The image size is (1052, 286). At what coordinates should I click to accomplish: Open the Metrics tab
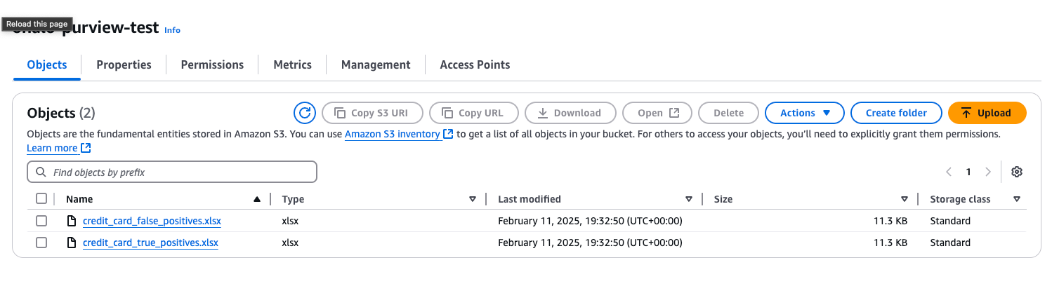[x=292, y=64]
